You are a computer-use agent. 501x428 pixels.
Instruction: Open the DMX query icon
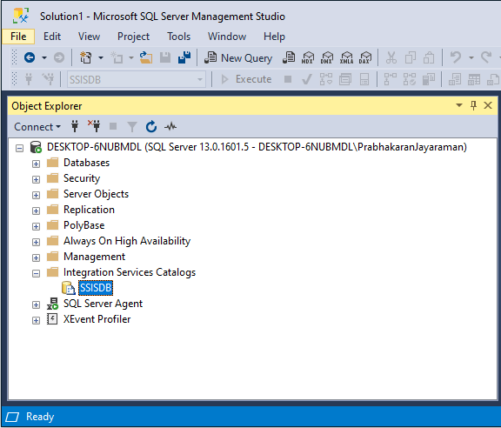click(x=327, y=58)
